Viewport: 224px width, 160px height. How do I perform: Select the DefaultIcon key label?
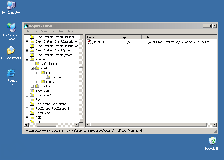point(49,64)
